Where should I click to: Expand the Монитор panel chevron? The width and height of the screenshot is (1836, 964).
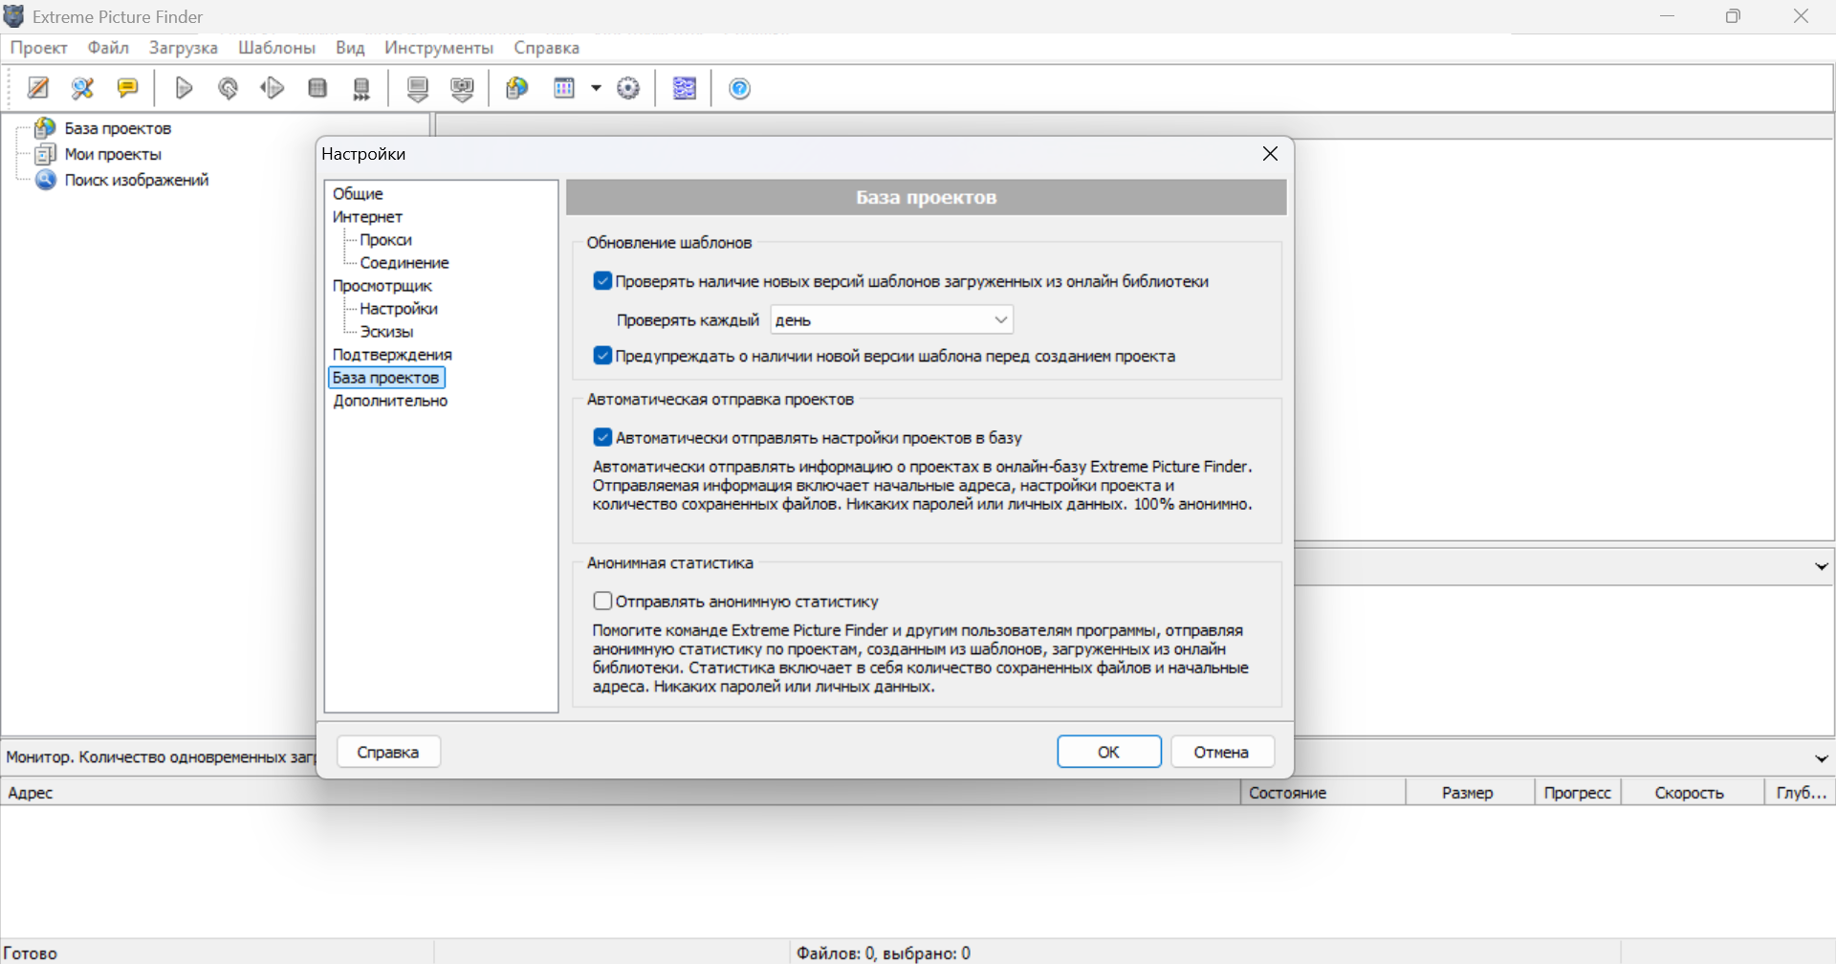coord(1821,758)
